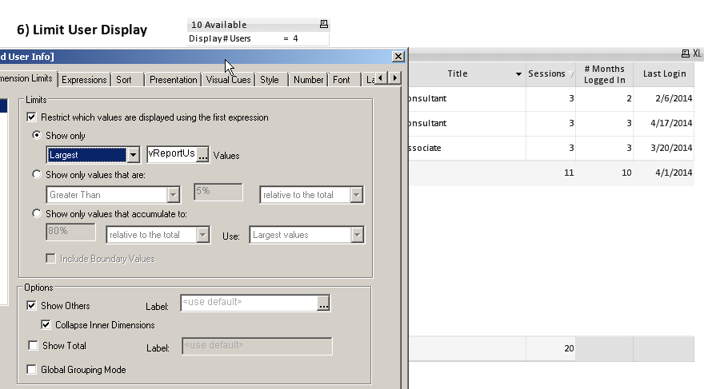This screenshot has width=724, height=389.
Task: Open the Title column dropdown arrow
Action: pyautogui.click(x=514, y=74)
